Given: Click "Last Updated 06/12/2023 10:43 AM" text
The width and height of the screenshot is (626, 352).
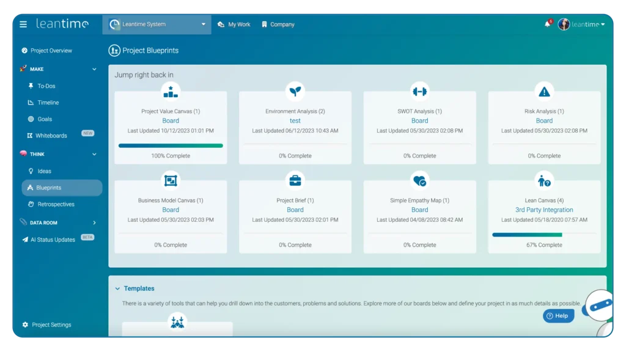Looking at the screenshot, I should [x=295, y=131].
